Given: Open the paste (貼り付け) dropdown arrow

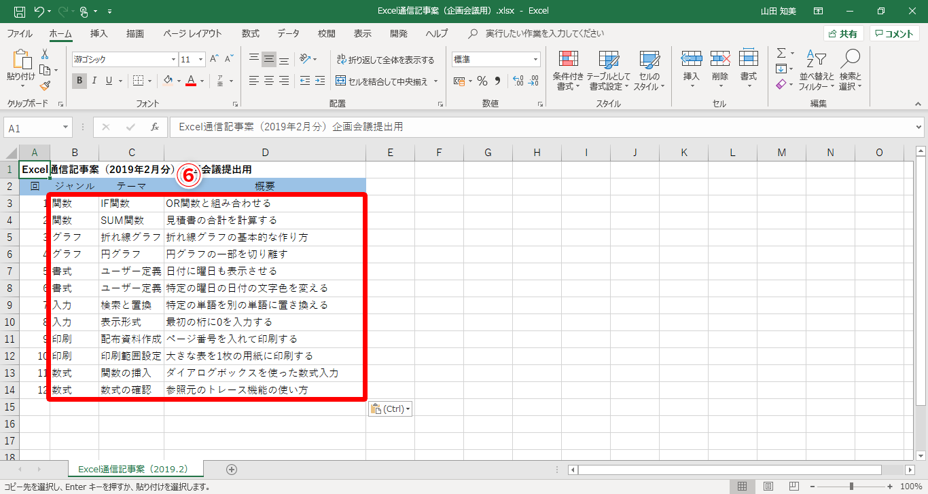Looking at the screenshot, I should (21, 87).
